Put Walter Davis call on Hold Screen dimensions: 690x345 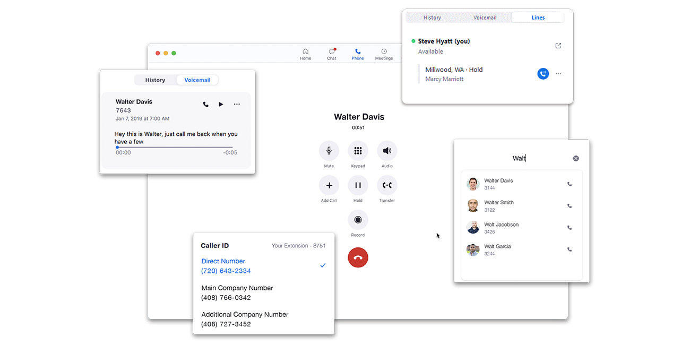[358, 185]
